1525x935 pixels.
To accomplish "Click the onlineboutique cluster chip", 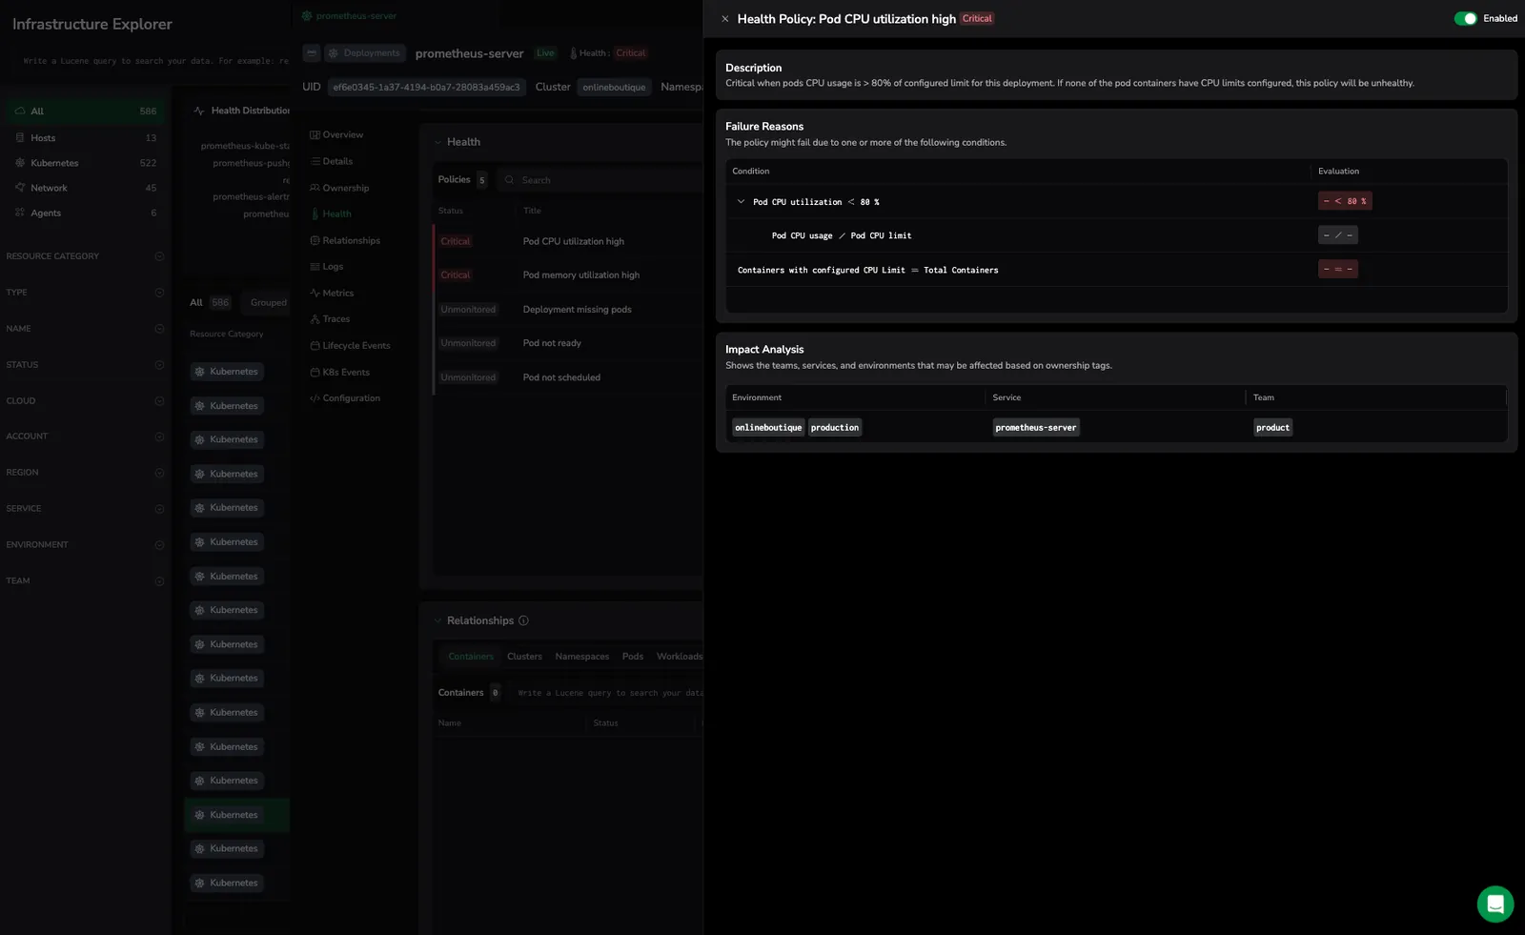I will click(x=614, y=88).
